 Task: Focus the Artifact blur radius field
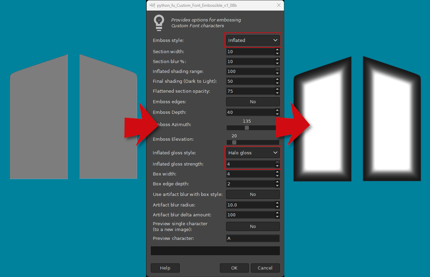tap(251, 205)
